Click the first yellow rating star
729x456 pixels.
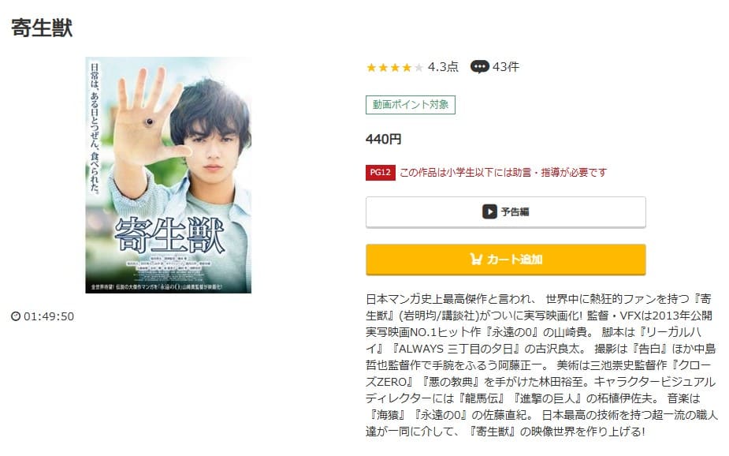coord(371,68)
